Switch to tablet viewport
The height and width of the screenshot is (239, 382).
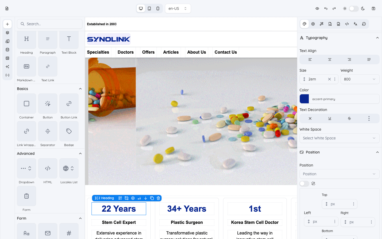pos(149,8)
